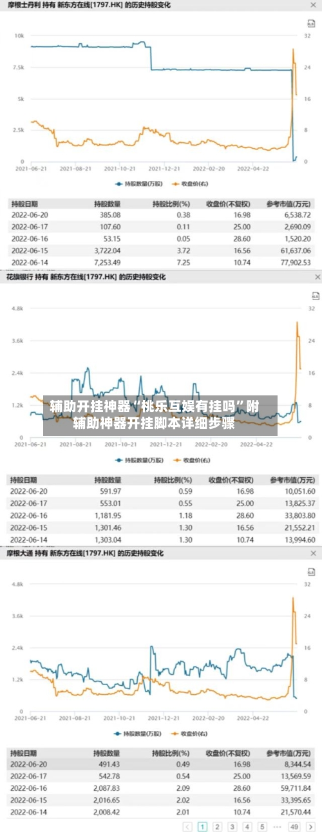Image resolution: width=322 pixels, height=832 pixels.
Task: Click the pagination ellipsis
Action: click(x=278, y=826)
